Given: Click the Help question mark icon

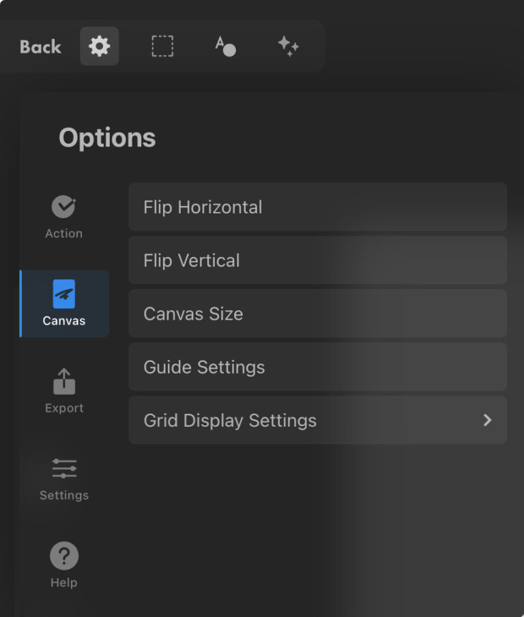Looking at the screenshot, I should point(63,556).
